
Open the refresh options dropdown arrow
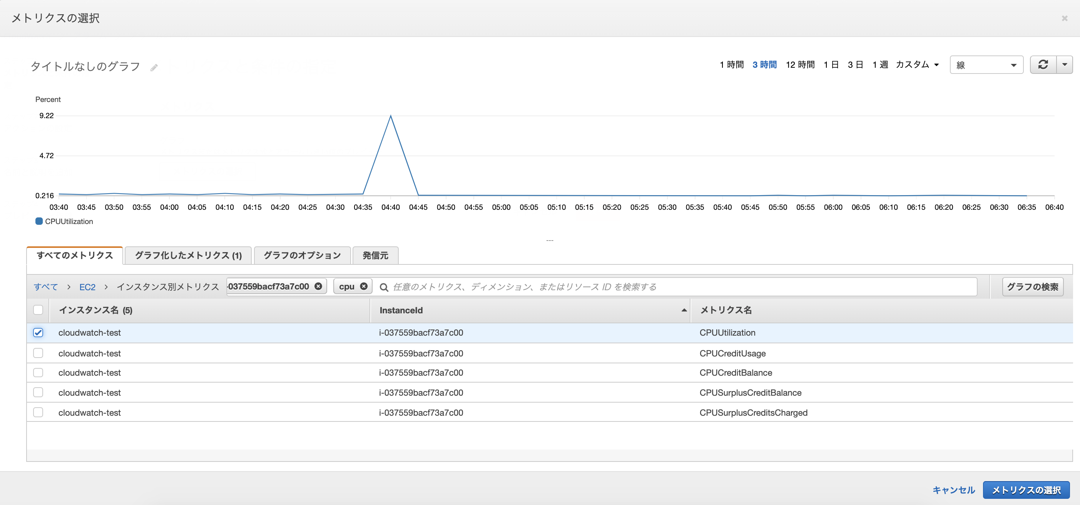(1065, 65)
